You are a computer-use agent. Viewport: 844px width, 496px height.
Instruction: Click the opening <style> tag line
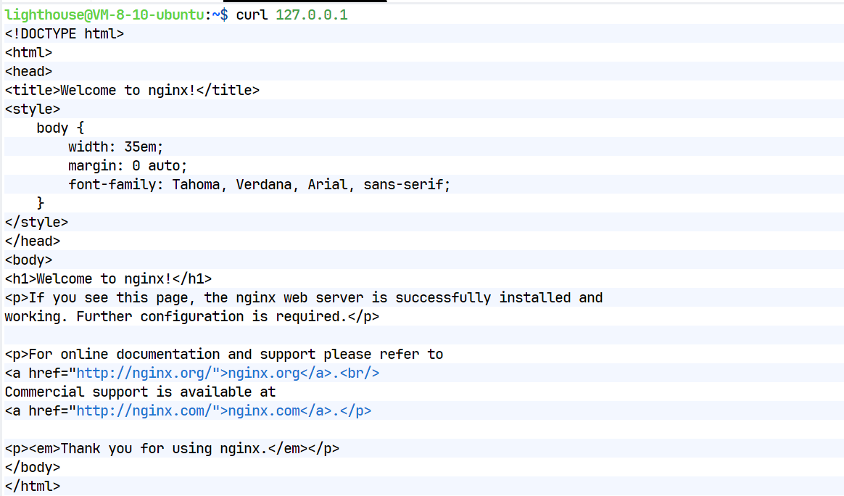[33, 109]
